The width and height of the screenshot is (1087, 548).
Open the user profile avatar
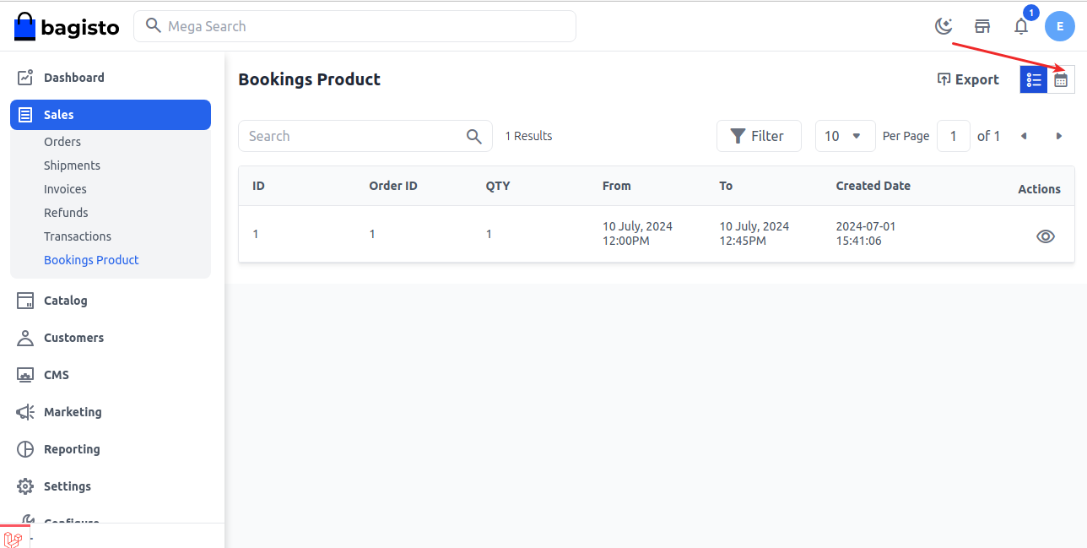click(1059, 26)
